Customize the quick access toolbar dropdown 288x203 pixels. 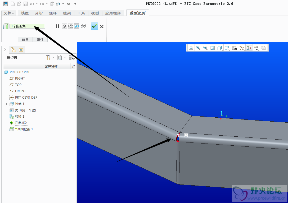coord(75,4)
